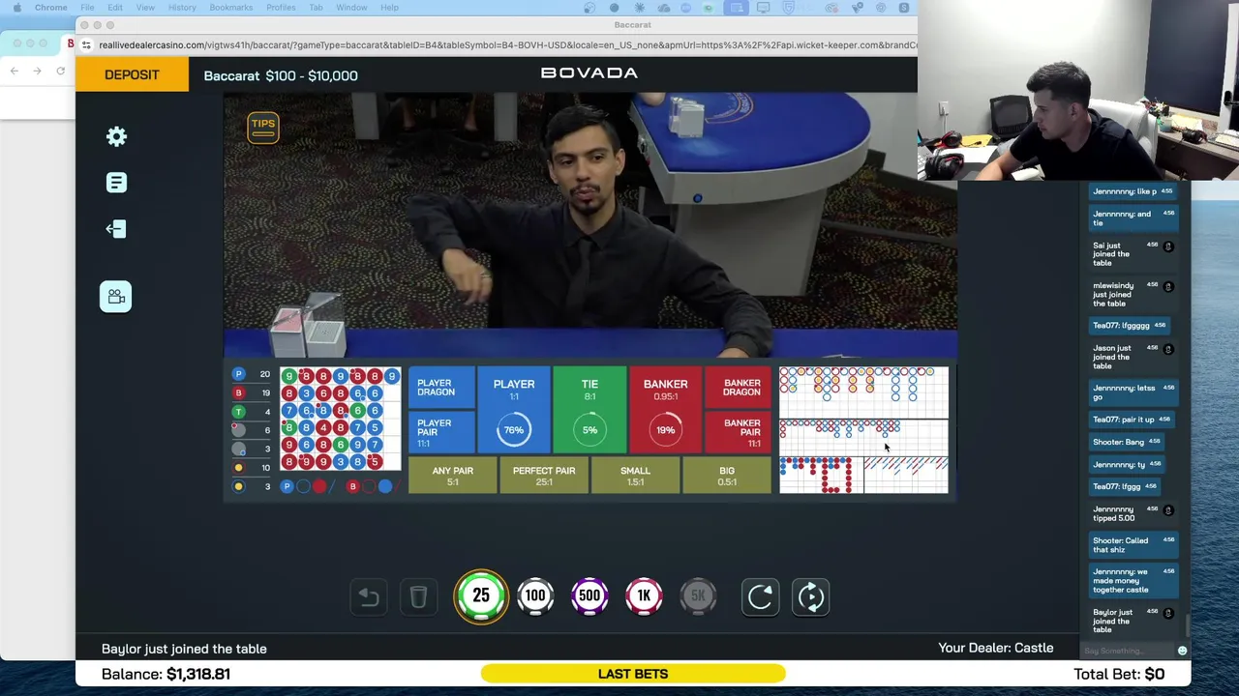Image resolution: width=1239 pixels, height=696 pixels.
Task: Open the Chrome menu in menu bar
Action: pyautogui.click(x=51, y=8)
